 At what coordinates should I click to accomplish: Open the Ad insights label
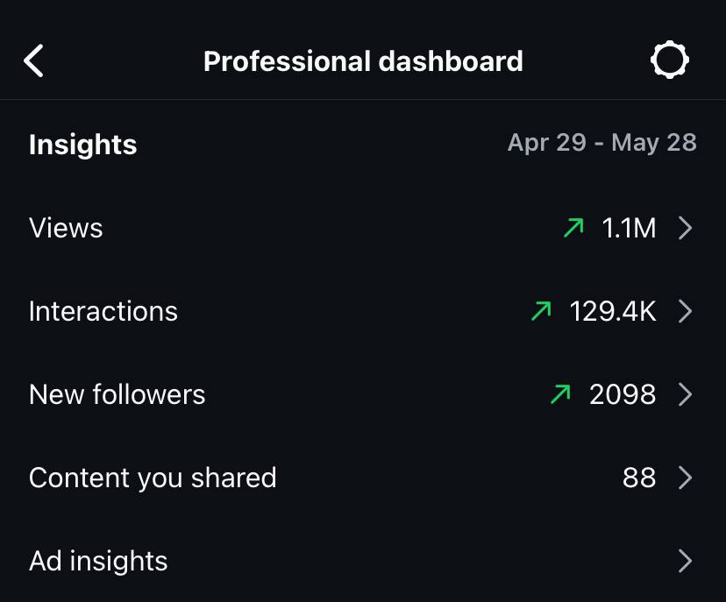coord(98,561)
